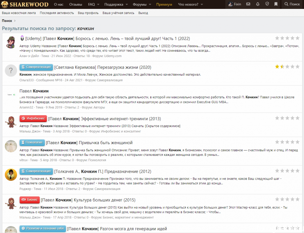
Task: Expand the Что нового? dropdown arrow
Action: pos(202,4)
